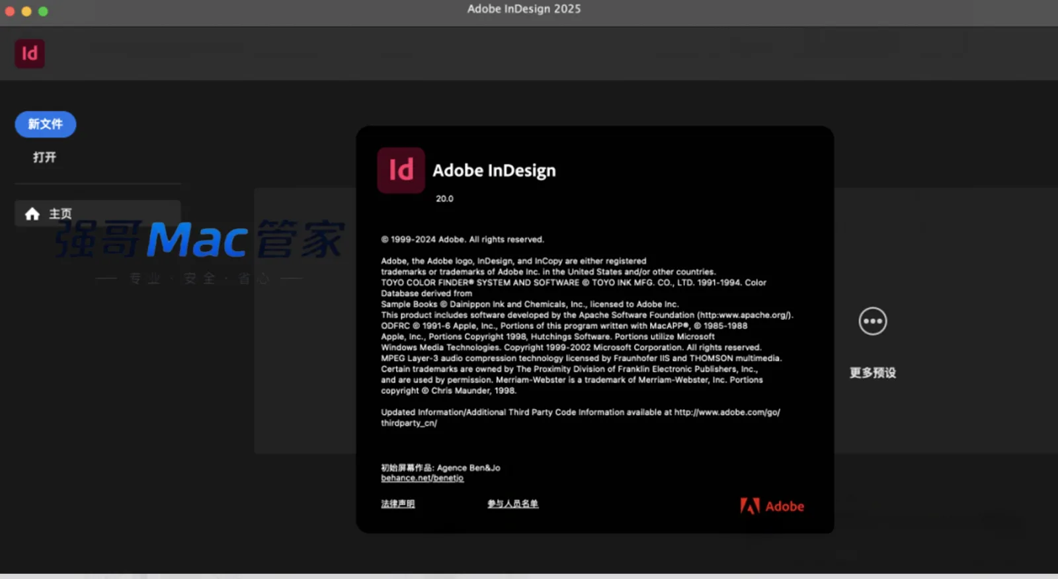
Task: Open the 参与人员名单 credits link
Action: pyautogui.click(x=513, y=504)
